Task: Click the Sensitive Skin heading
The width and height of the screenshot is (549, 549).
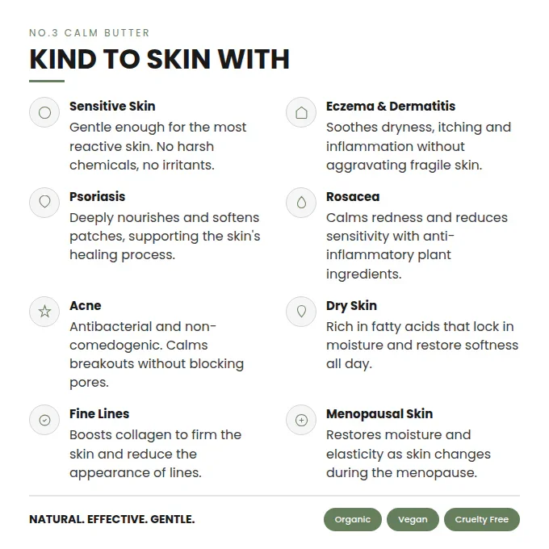Action: 112,106
